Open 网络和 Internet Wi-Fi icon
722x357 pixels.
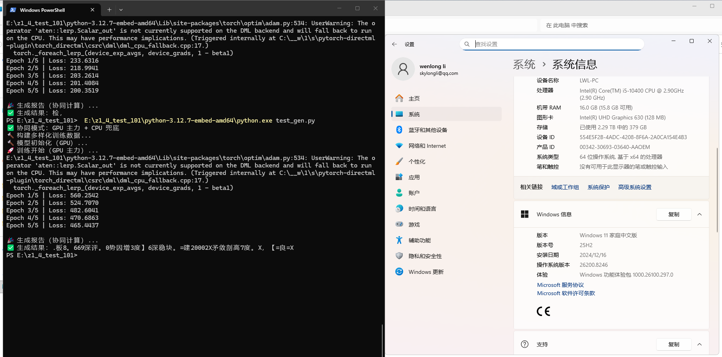pos(399,145)
